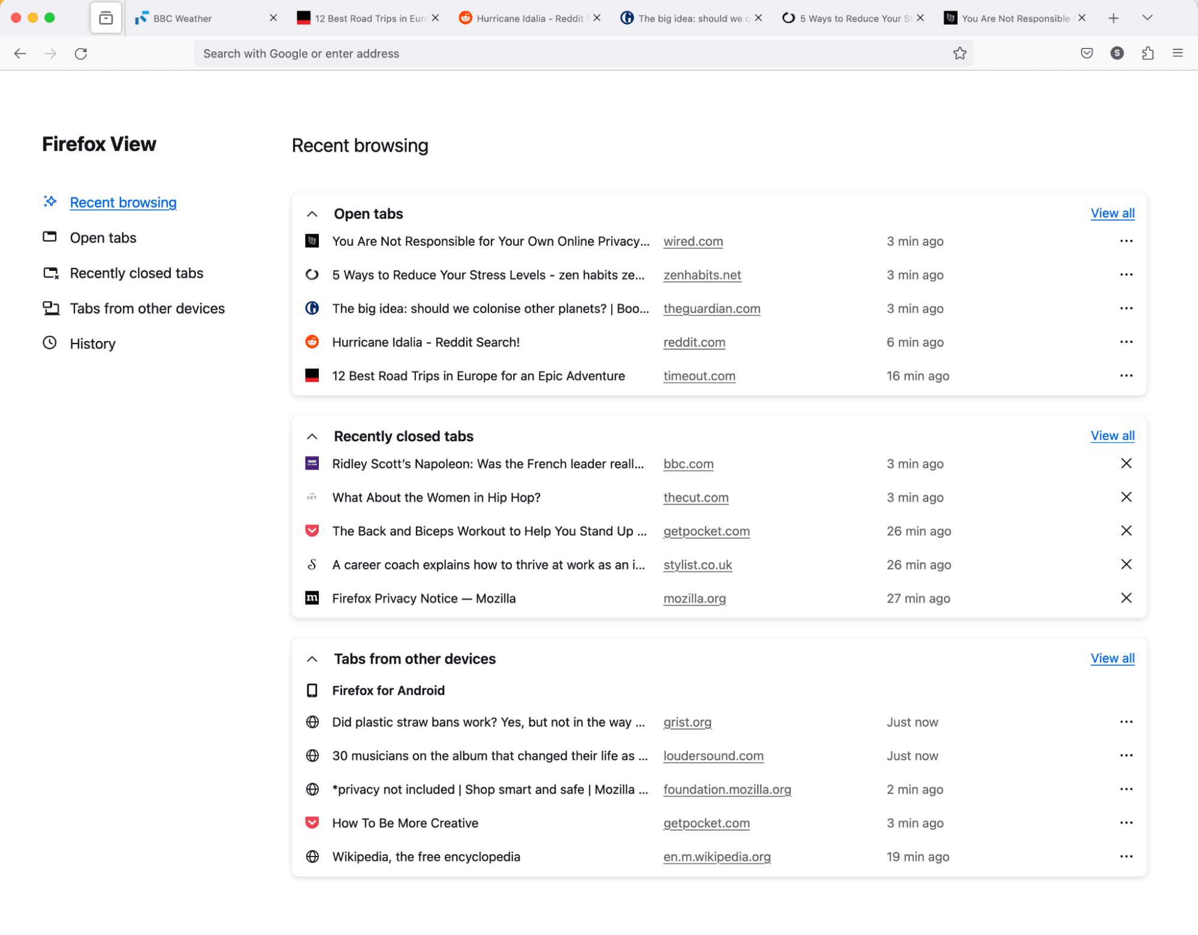The height and width of the screenshot is (935, 1198).
Task: Collapse the Open tabs section
Action: pyautogui.click(x=311, y=213)
